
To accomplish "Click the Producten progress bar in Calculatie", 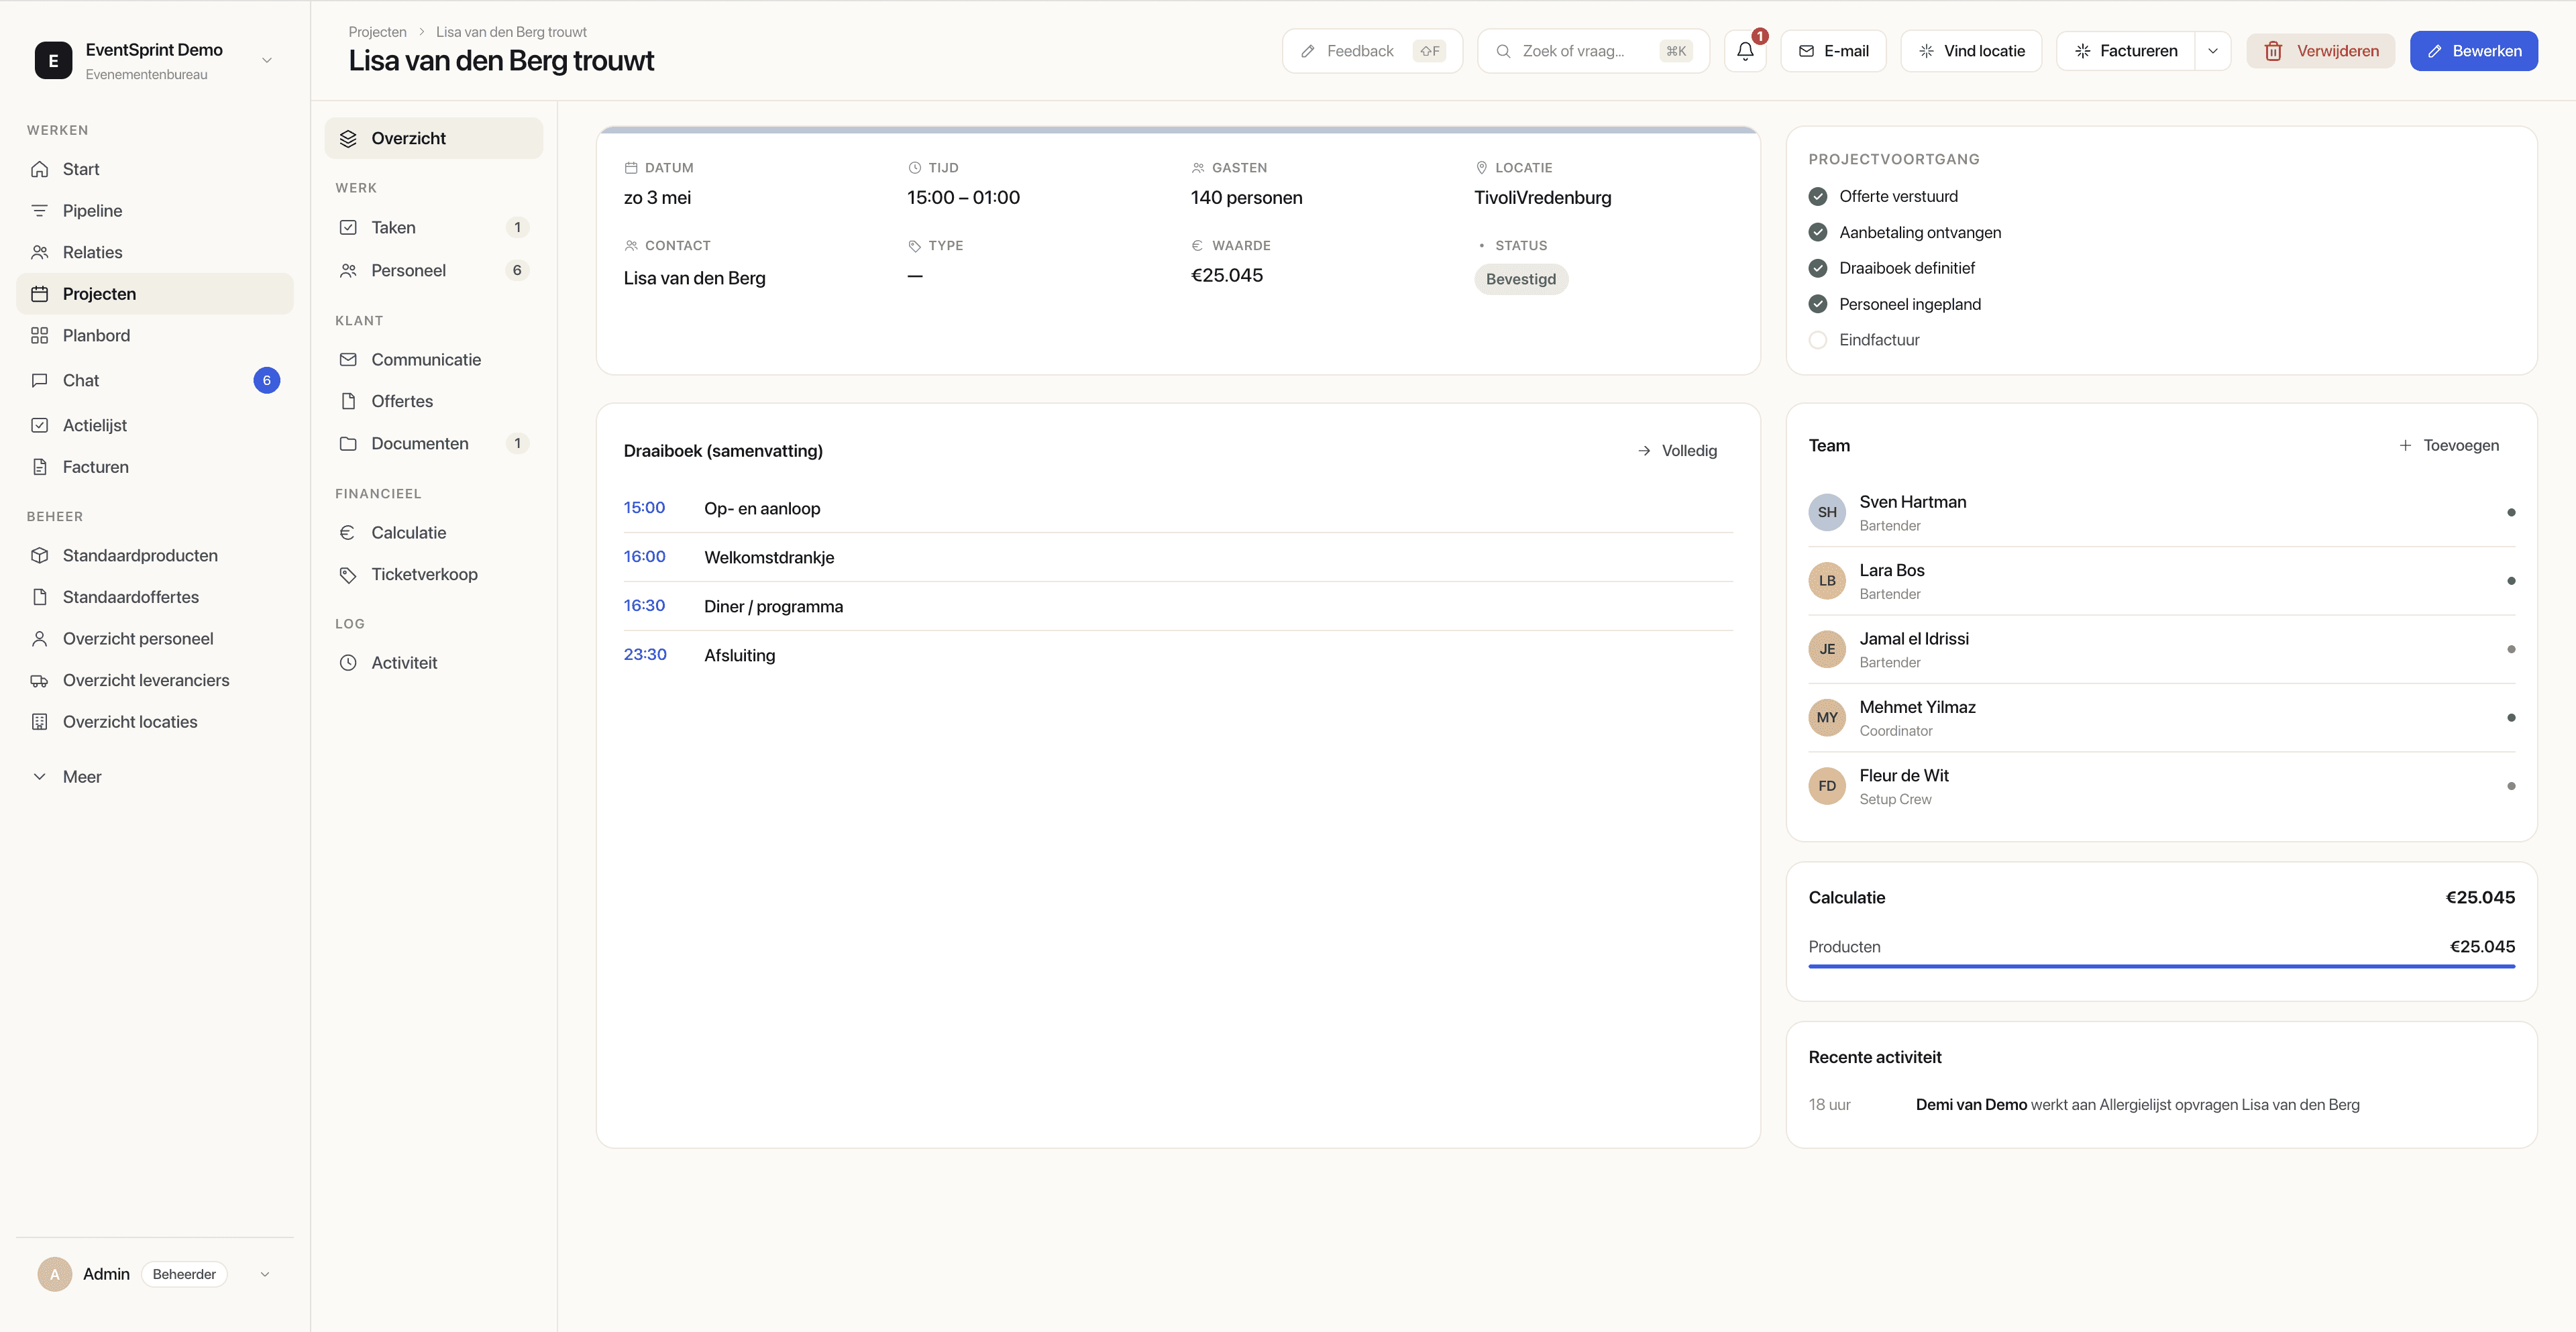I will click(2162, 966).
